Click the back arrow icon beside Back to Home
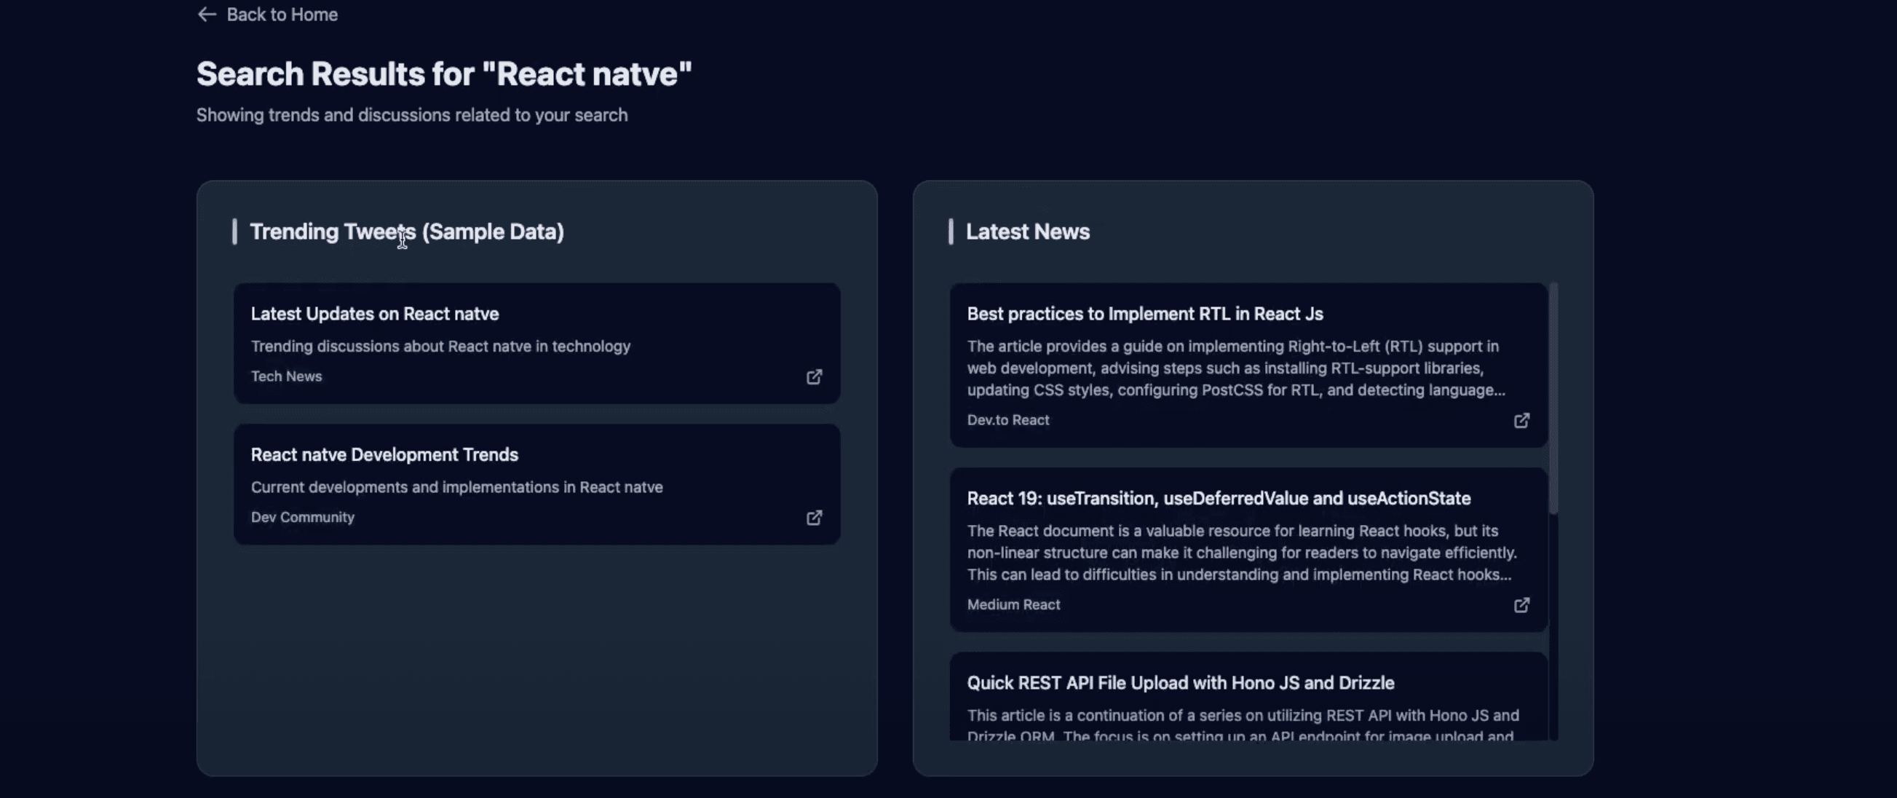Screen dimensions: 1897x798 [x=207, y=14]
